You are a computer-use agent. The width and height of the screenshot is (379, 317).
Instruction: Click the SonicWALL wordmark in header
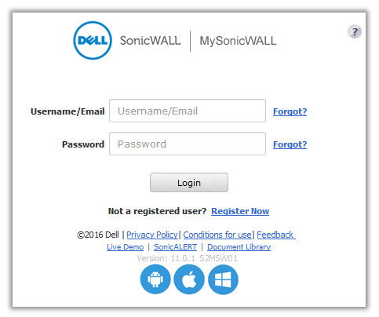150,41
